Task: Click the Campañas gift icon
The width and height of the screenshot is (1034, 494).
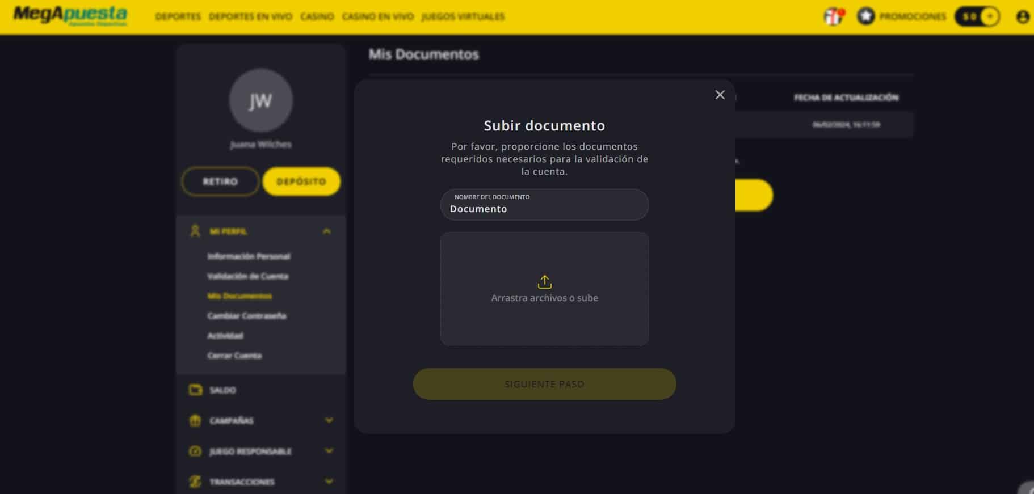Action: point(195,420)
